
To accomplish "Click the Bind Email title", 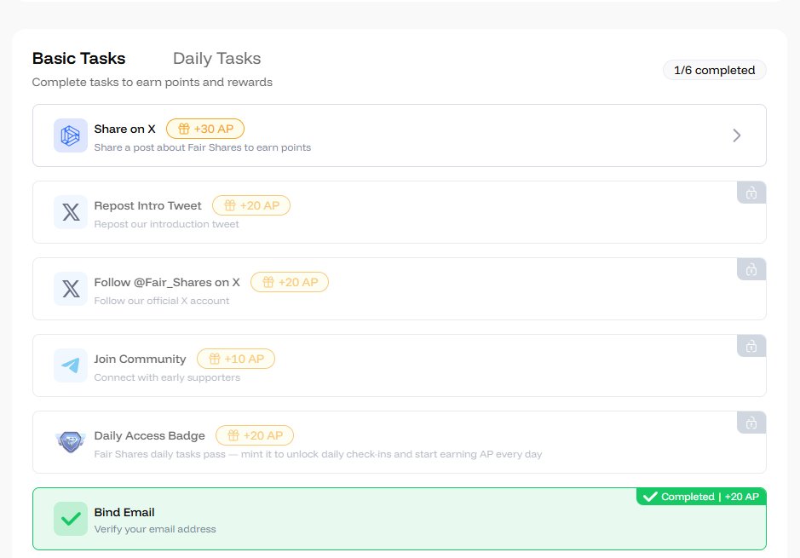I will tap(124, 512).
